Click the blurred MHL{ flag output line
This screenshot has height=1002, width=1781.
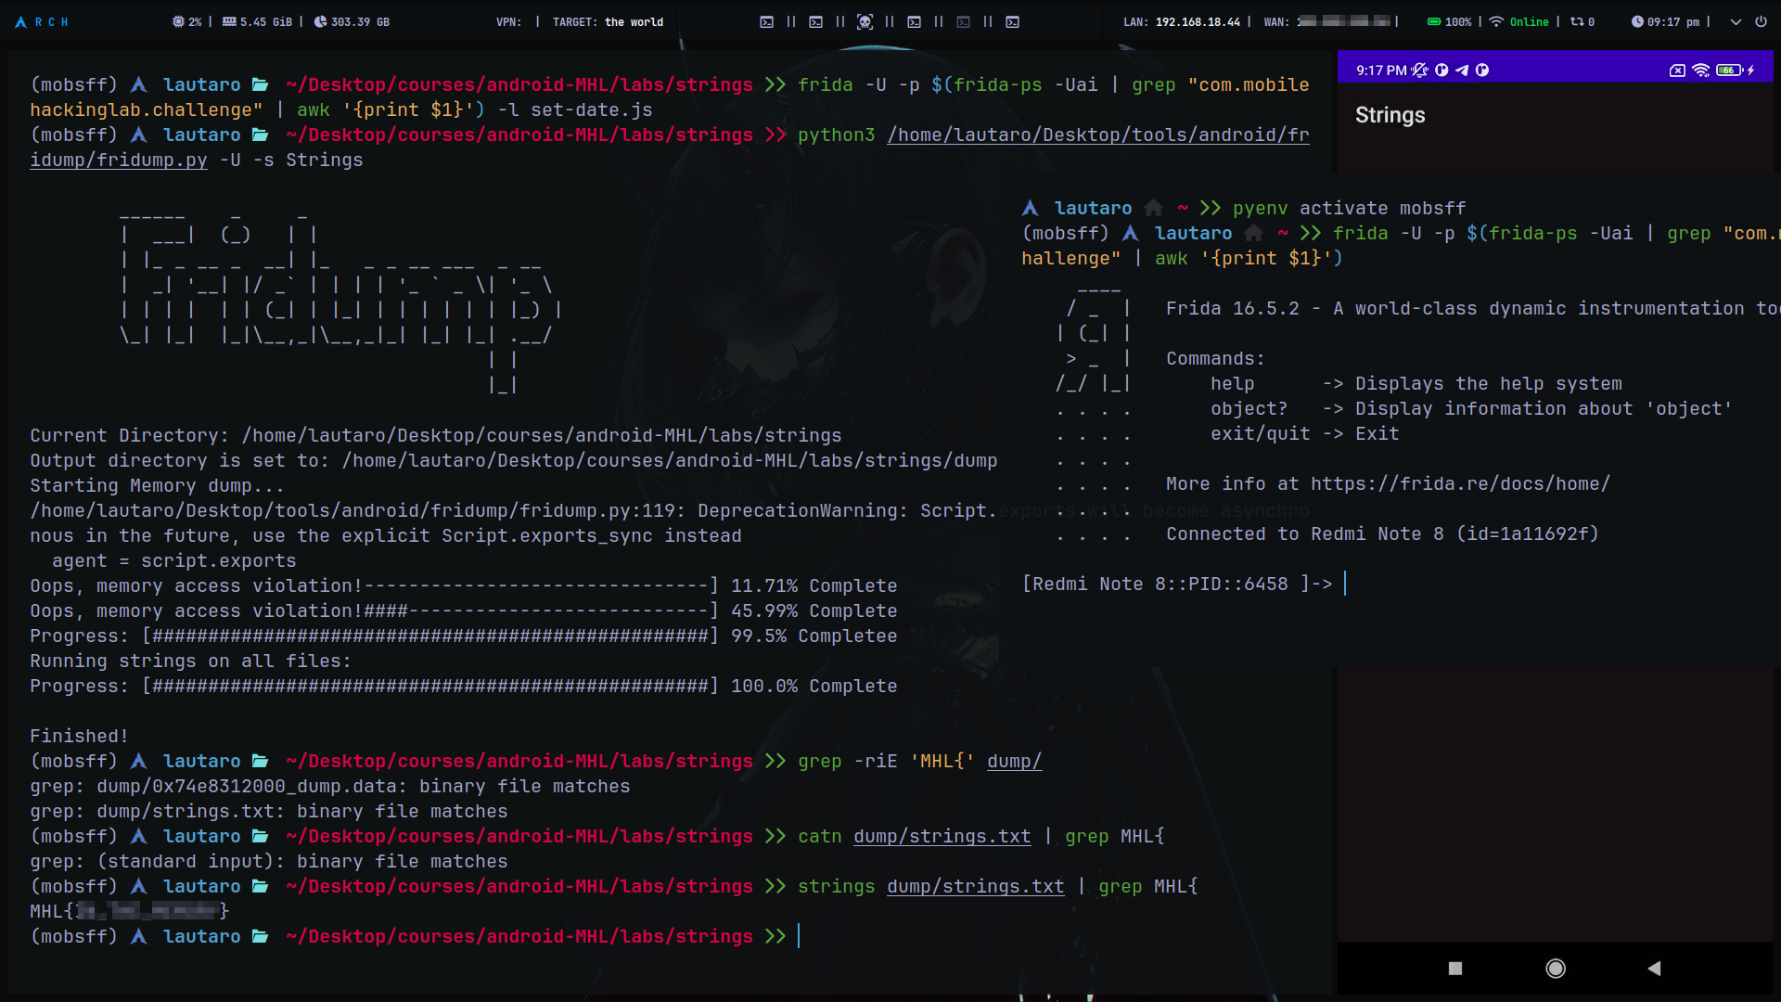coord(129,911)
